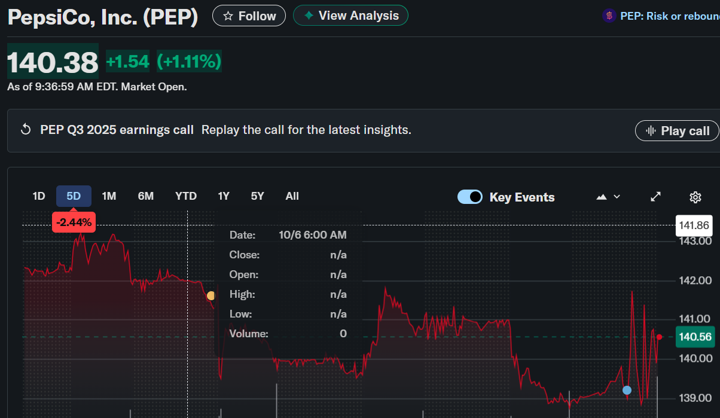The width and height of the screenshot is (720, 418).
Task: Open the chart type dropdown
Action: click(608, 197)
